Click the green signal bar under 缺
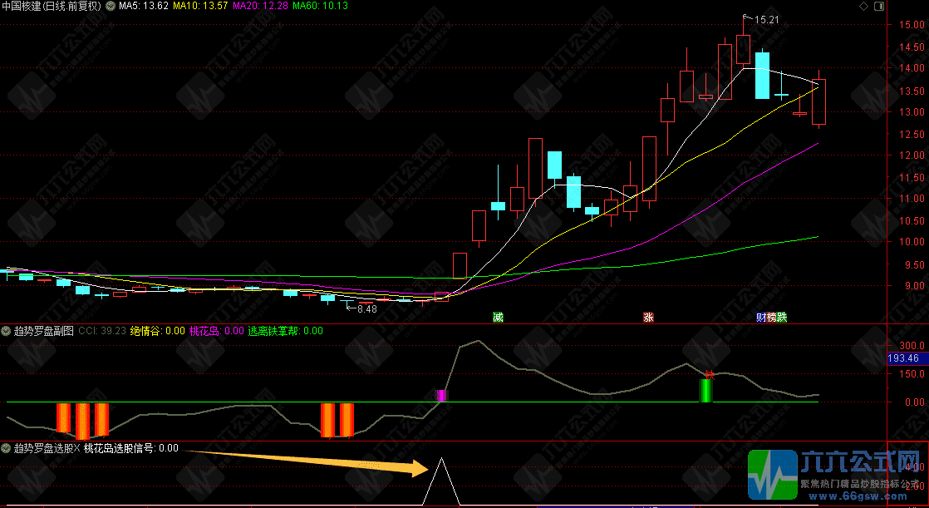 point(705,391)
